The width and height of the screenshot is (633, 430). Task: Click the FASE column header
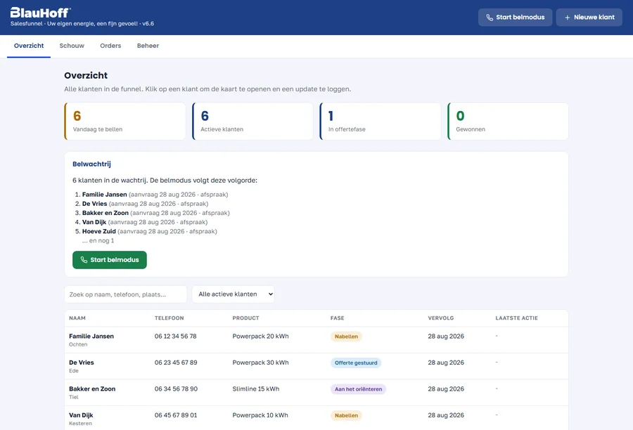pyautogui.click(x=338, y=318)
